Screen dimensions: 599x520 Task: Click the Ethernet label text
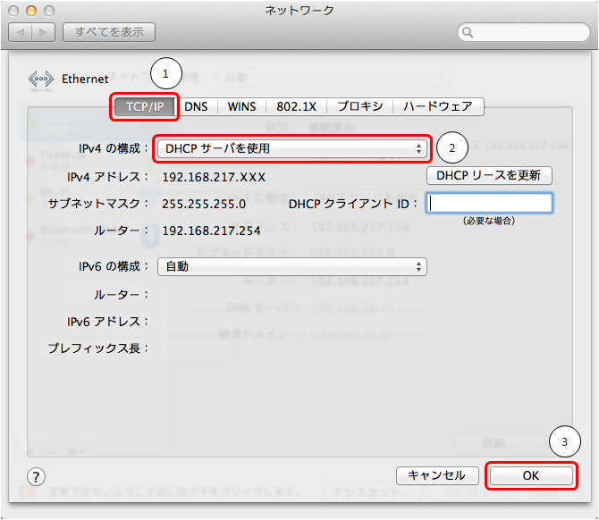click(85, 79)
